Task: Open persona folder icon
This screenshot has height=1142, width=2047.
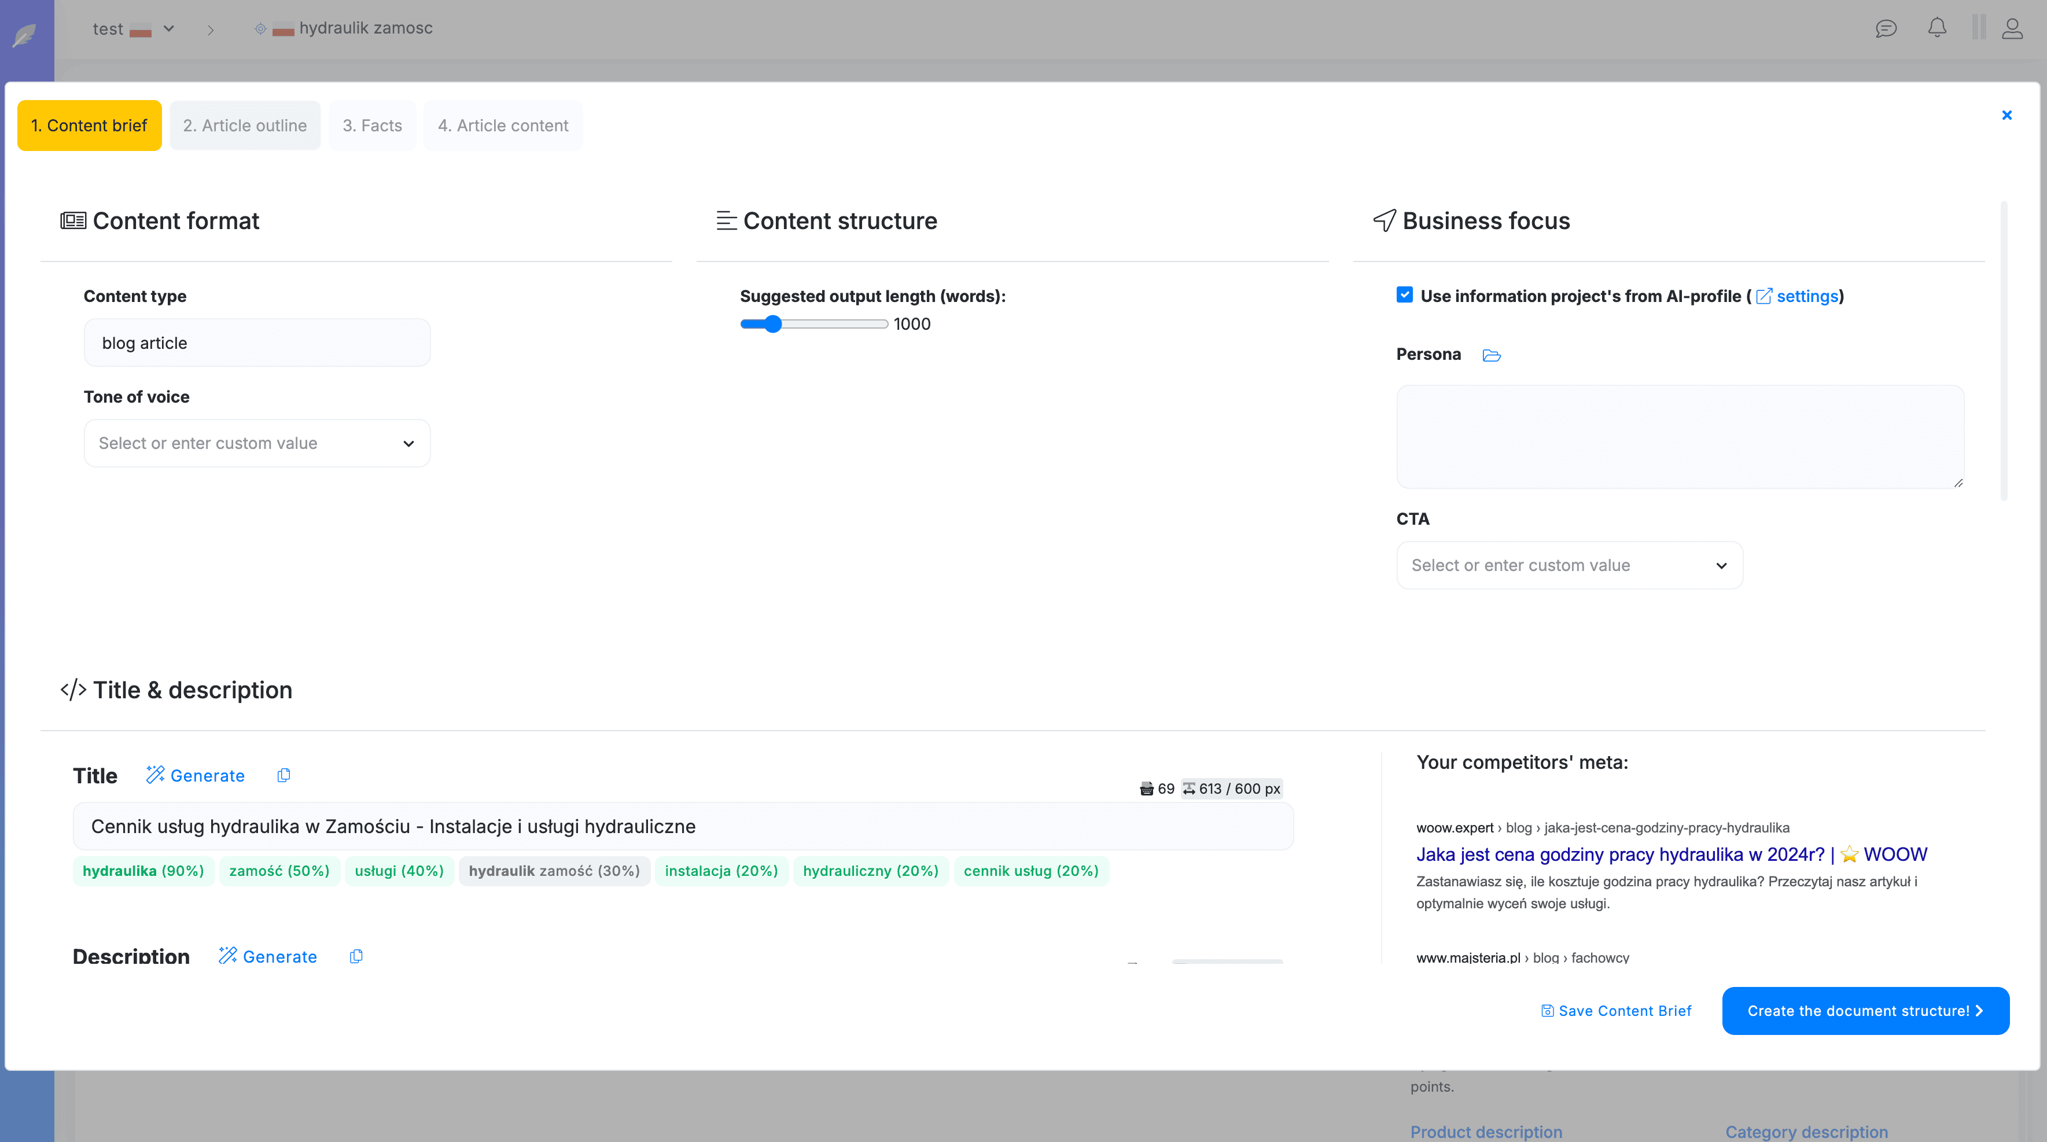Action: (x=1492, y=355)
